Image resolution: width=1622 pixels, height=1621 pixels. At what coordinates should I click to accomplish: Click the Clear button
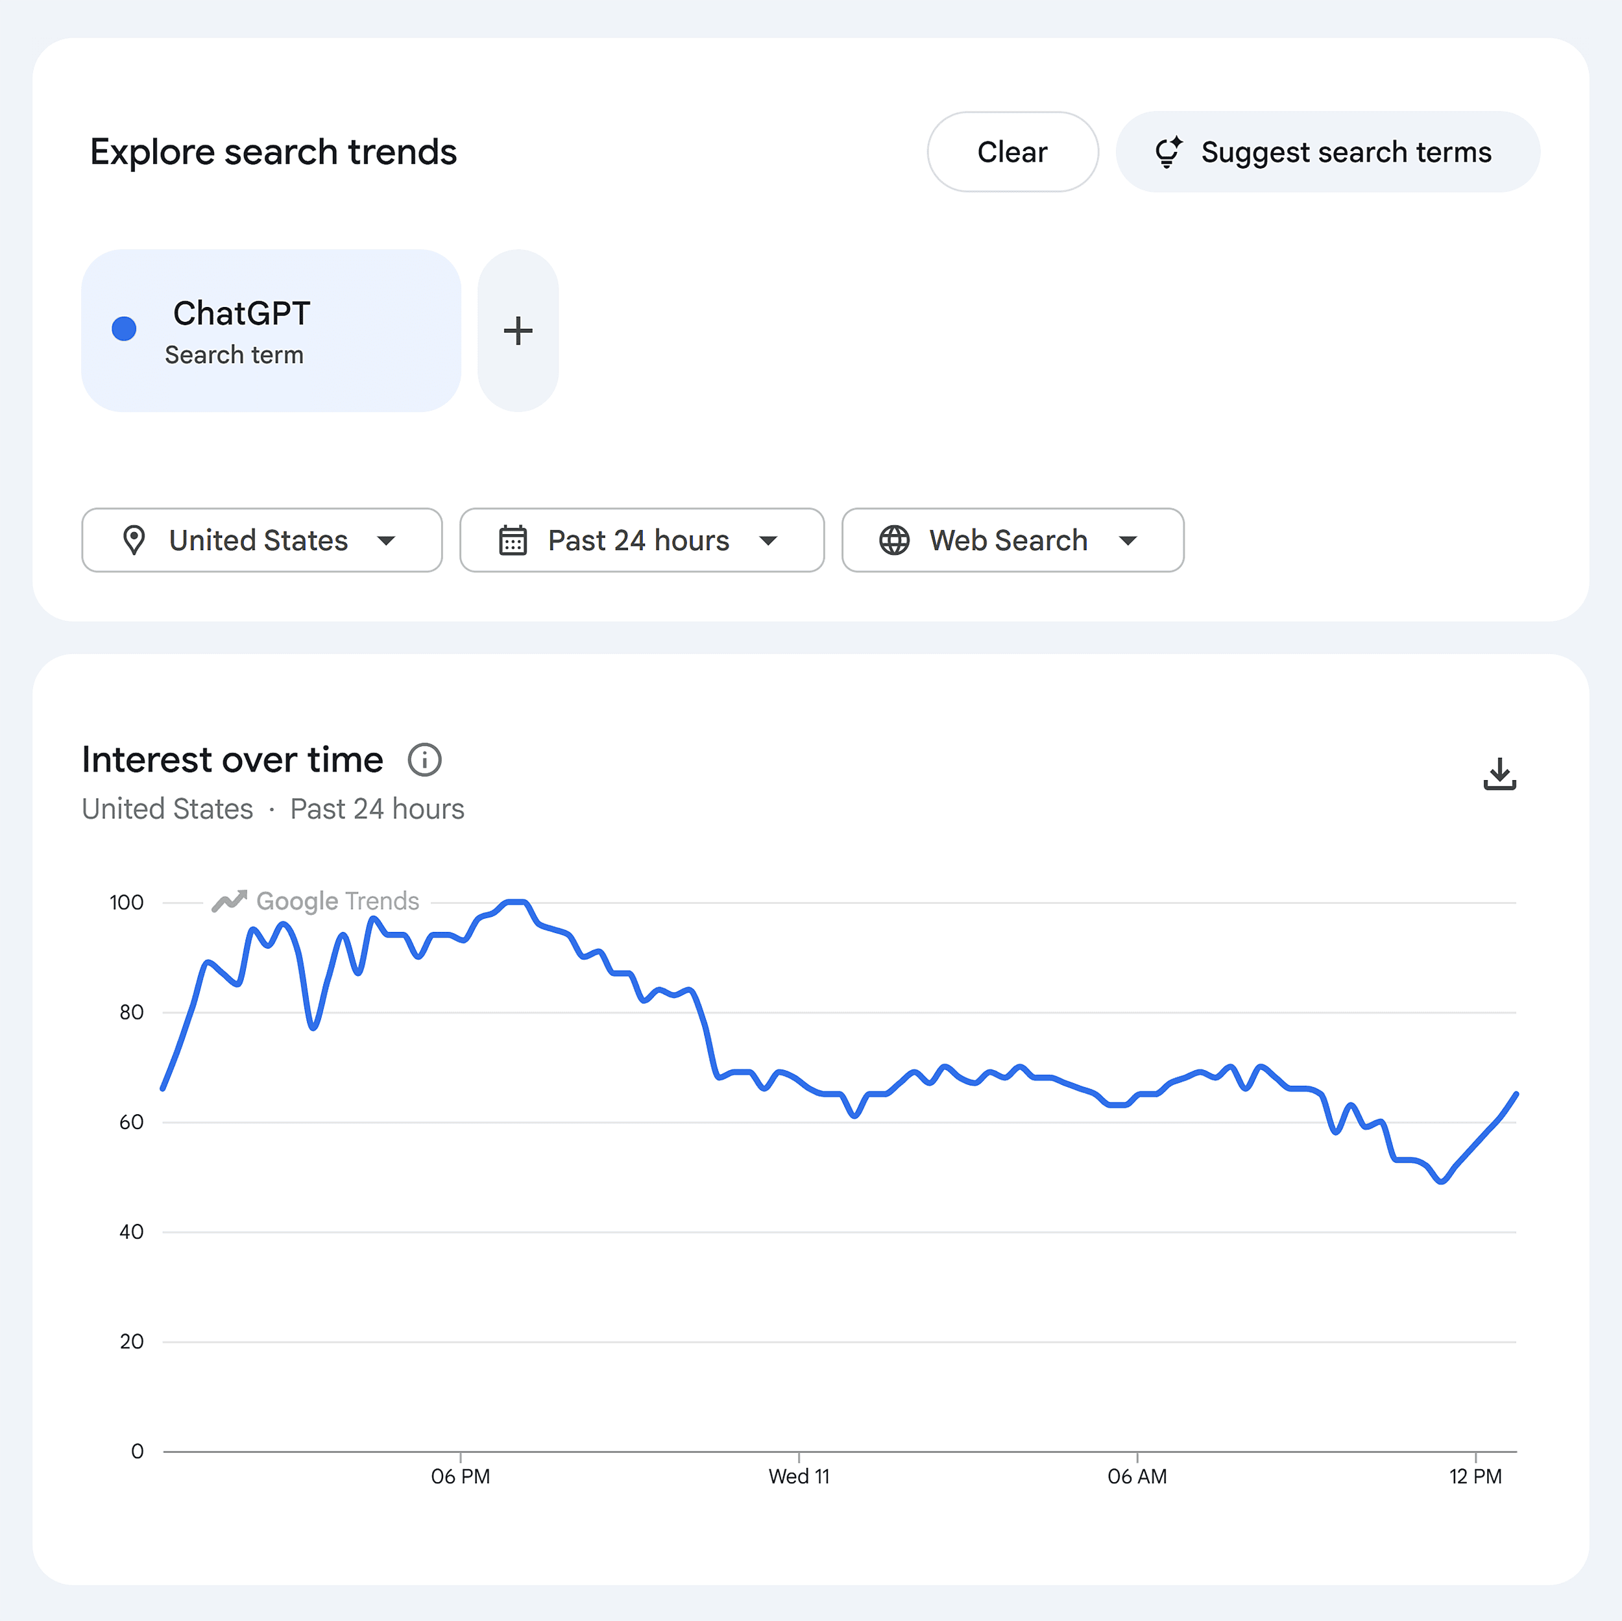coord(1013,152)
